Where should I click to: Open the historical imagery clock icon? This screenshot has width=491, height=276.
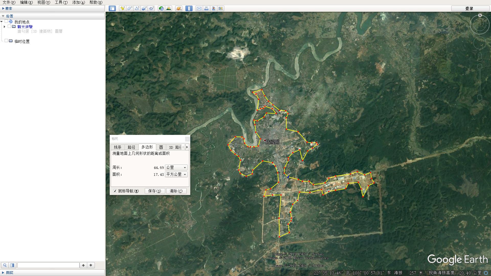point(161,8)
